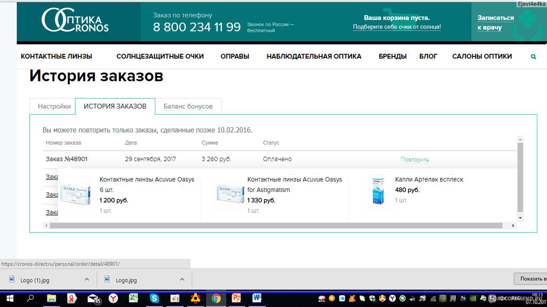Select the История заказов tab
547x307 pixels.
pyautogui.click(x=115, y=106)
